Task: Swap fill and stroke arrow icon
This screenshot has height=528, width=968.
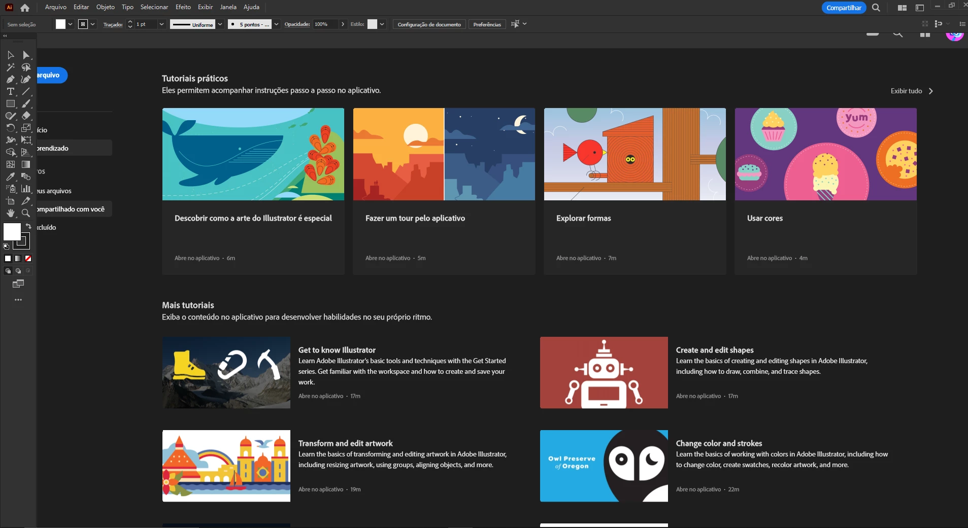Action: 29,226
